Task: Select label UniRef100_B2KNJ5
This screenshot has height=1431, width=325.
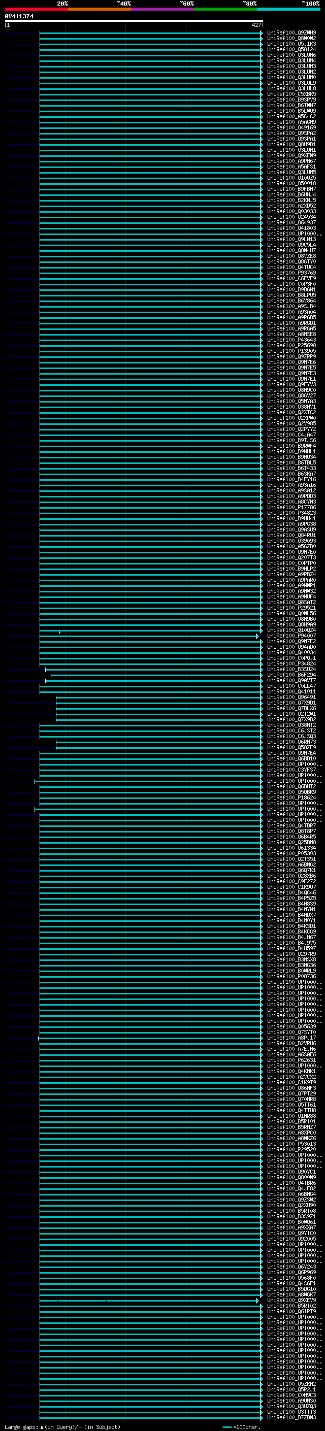Action: [x=291, y=201]
